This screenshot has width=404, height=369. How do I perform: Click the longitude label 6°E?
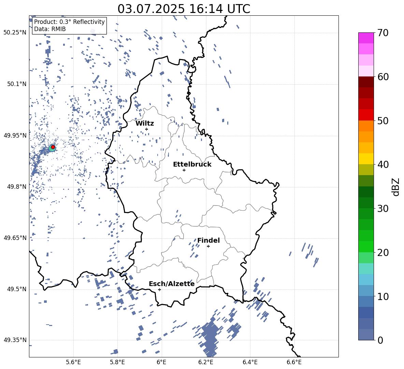click(x=161, y=362)
